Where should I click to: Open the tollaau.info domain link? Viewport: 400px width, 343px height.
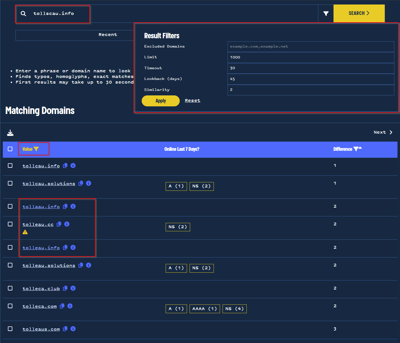41,207
